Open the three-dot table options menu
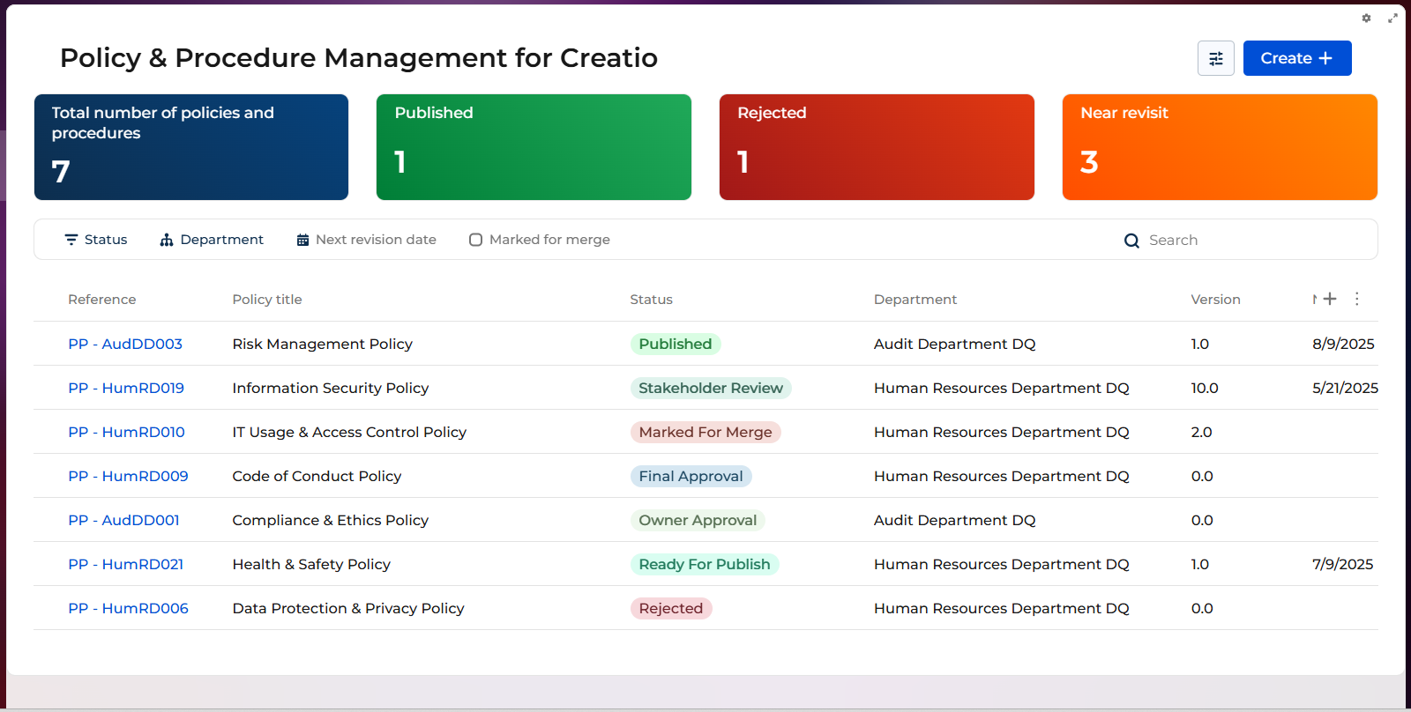The image size is (1411, 712). (1357, 299)
